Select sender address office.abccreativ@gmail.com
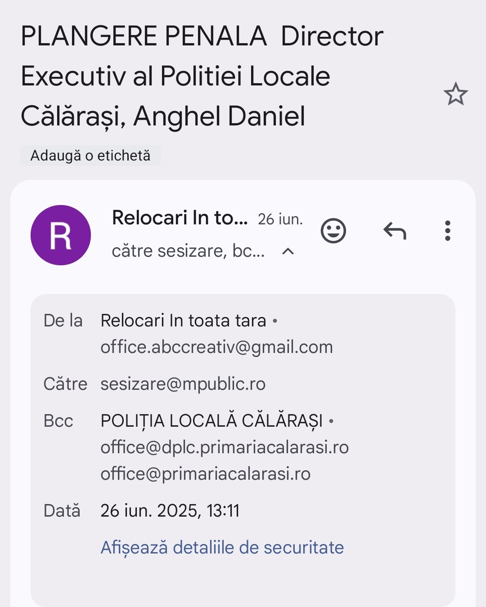The height and width of the screenshot is (607, 486). (216, 347)
